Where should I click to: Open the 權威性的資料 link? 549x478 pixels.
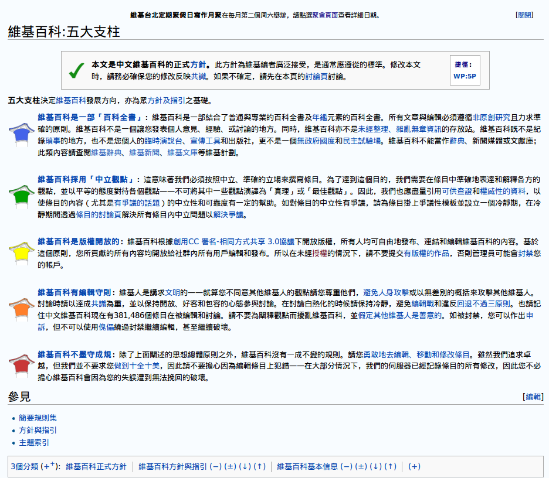coord(503,192)
